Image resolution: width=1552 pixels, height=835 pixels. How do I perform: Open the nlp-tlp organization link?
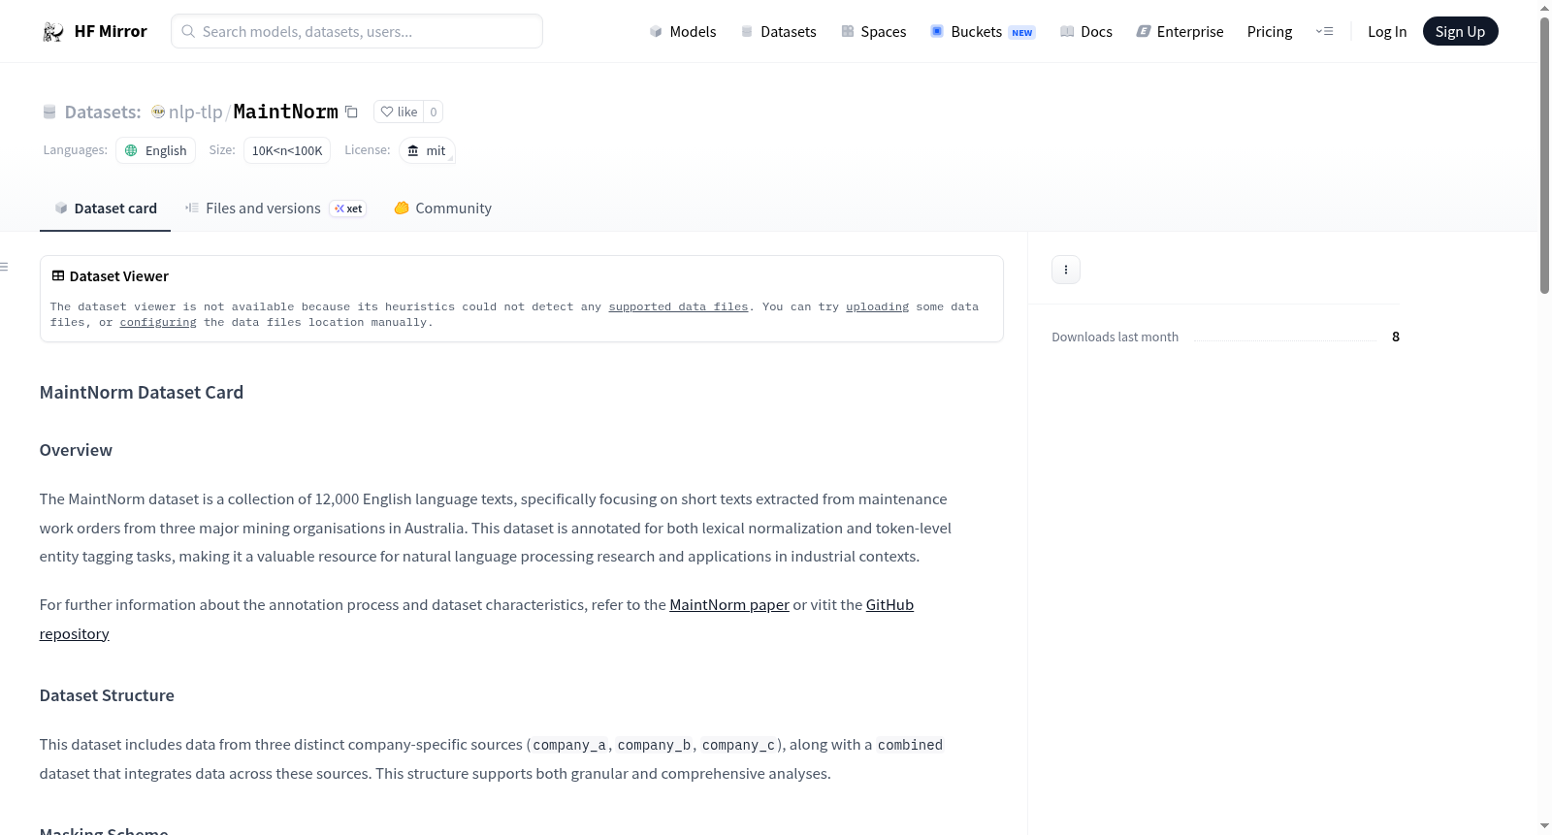pos(196,112)
